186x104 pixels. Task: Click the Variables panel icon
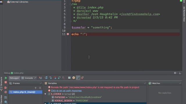point(46,83)
